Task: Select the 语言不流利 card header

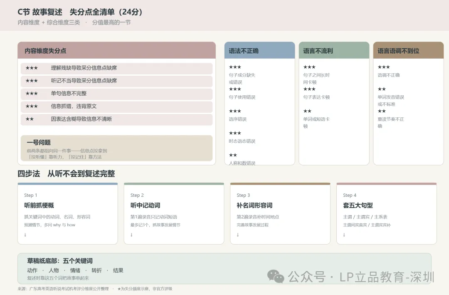Action: [x=334, y=50]
